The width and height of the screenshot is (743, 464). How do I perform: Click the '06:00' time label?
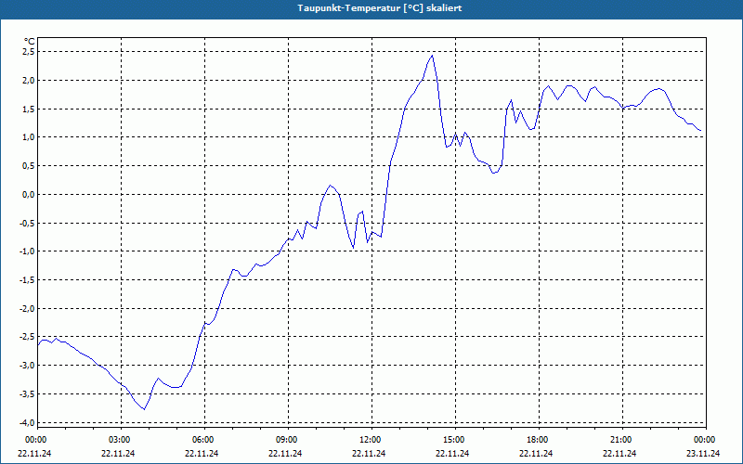click(x=203, y=440)
